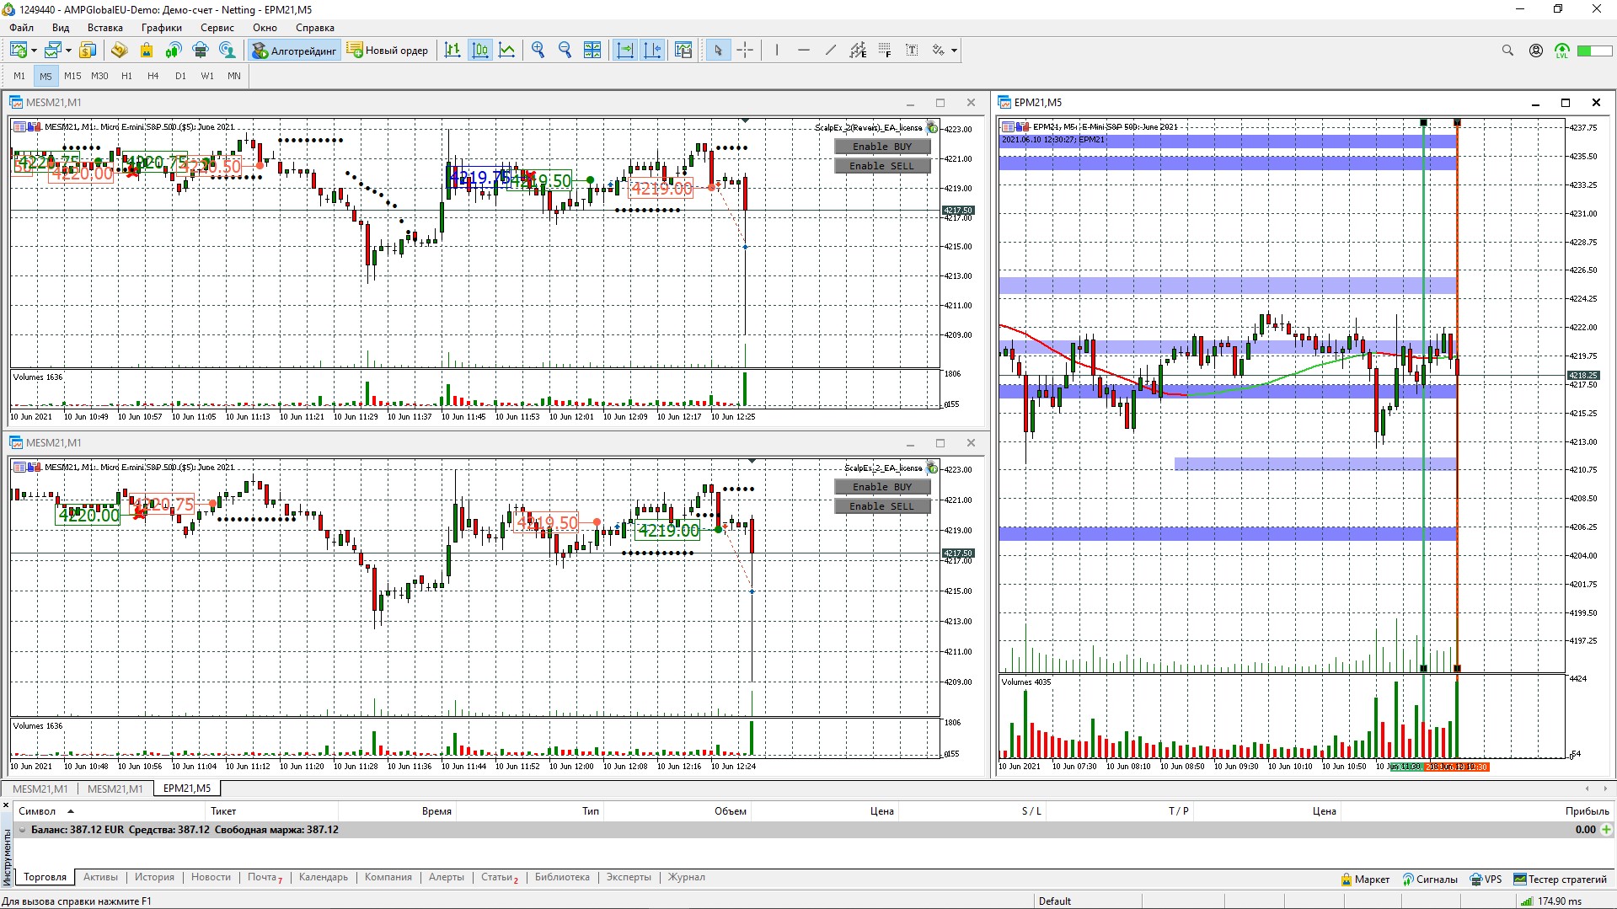Click Enable BUY in bottom MESM21 chart
Screen dimensions: 1617x909
[x=882, y=487]
